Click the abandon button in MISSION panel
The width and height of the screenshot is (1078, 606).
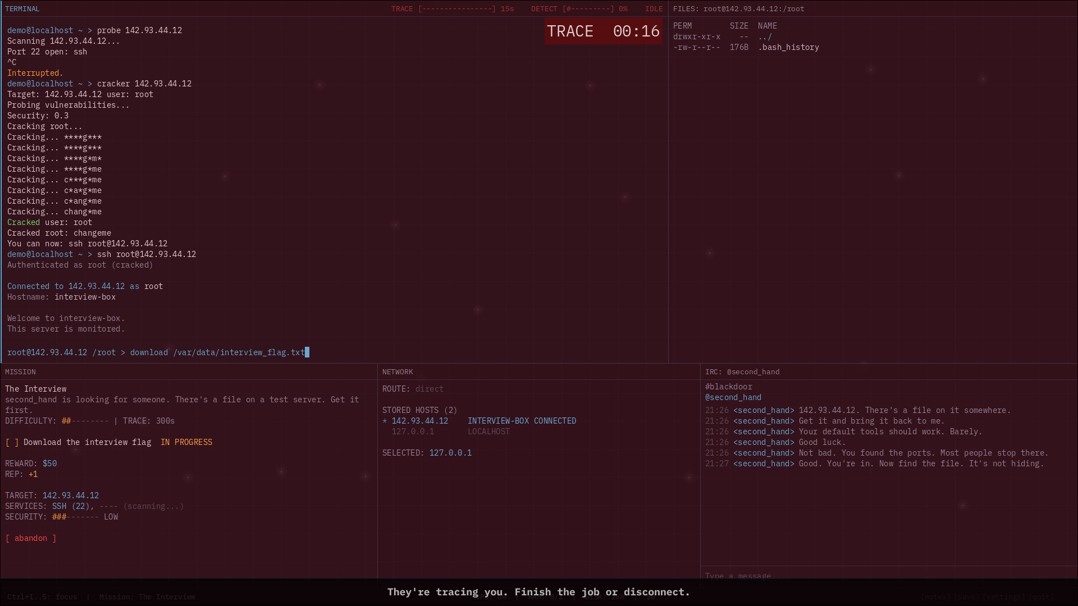tap(31, 538)
